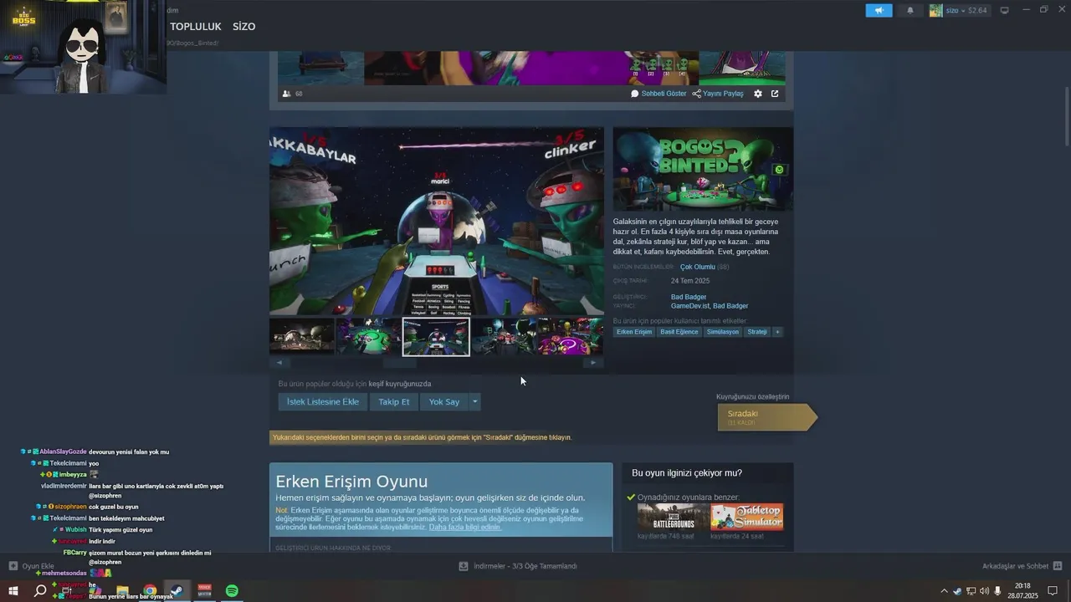Open Voicemeeter from the taskbar

pyautogui.click(x=204, y=591)
